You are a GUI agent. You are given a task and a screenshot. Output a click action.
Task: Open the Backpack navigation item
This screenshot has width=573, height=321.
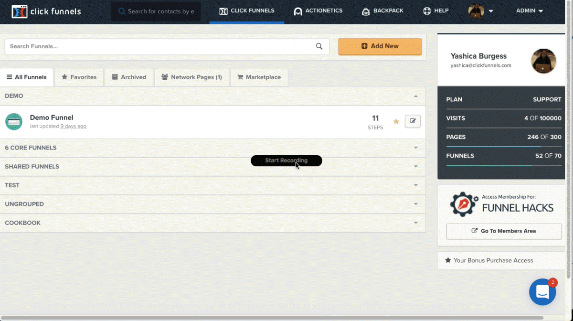[x=382, y=11]
